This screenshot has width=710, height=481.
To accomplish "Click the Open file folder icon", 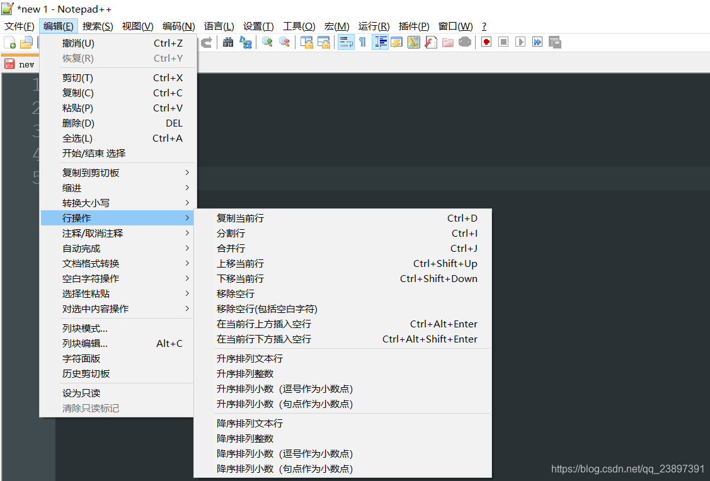I will coord(26,42).
